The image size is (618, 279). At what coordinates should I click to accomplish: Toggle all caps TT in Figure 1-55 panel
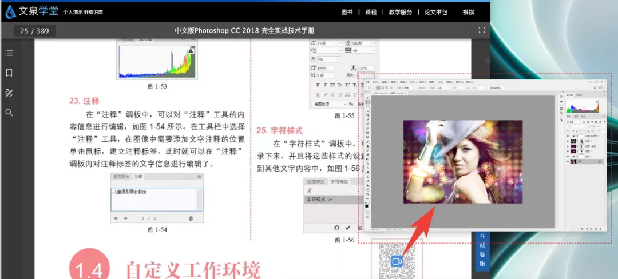[x=333, y=85]
